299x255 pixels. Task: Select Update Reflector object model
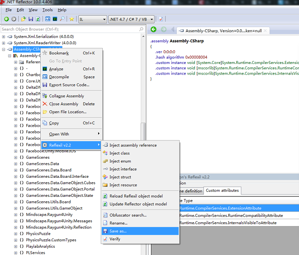[x=140, y=204]
